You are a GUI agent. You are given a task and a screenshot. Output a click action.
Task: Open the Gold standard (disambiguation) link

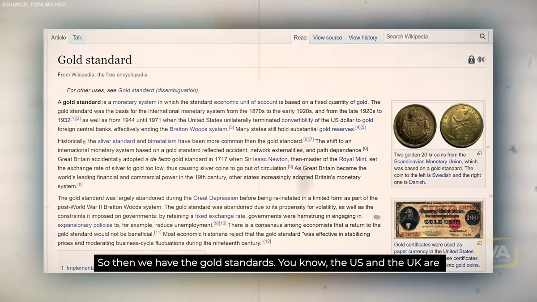point(158,90)
